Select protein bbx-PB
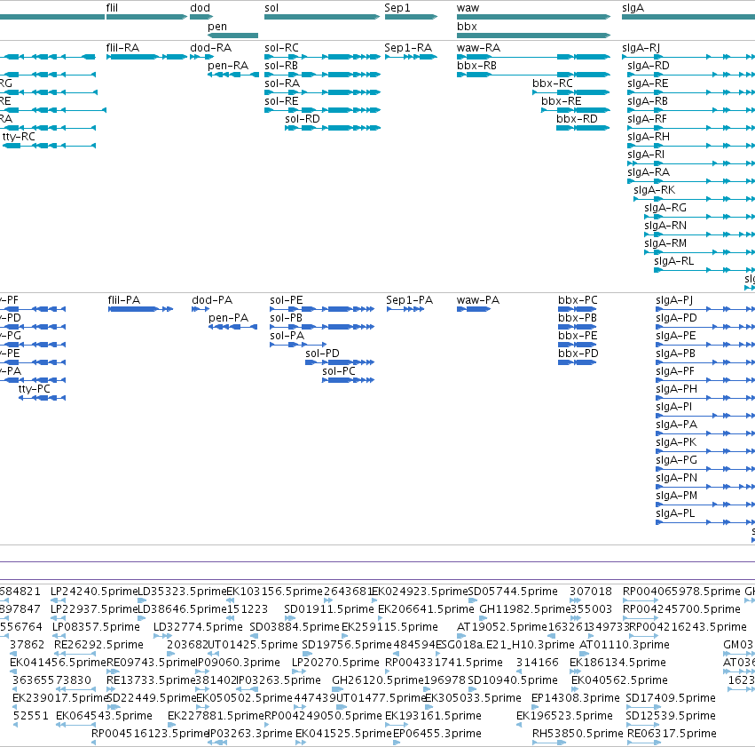Image resolution: width=755 pixels, height=747 pixels. [x=578, y=327]
